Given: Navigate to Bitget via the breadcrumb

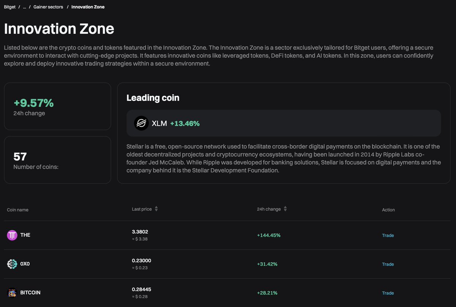Looking at the screenshot, I should tap(9, 6).
